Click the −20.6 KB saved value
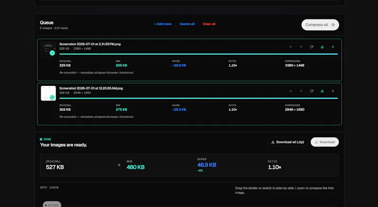The height and width of the screenshot is (207, 378). click(x=179, y=66)
